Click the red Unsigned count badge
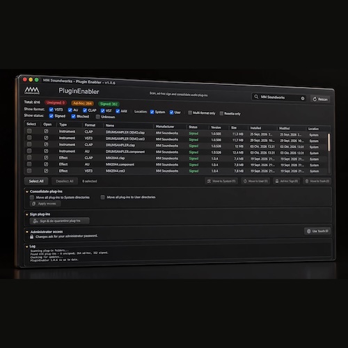Screen dimensions: 348x348 pos(56,102)
